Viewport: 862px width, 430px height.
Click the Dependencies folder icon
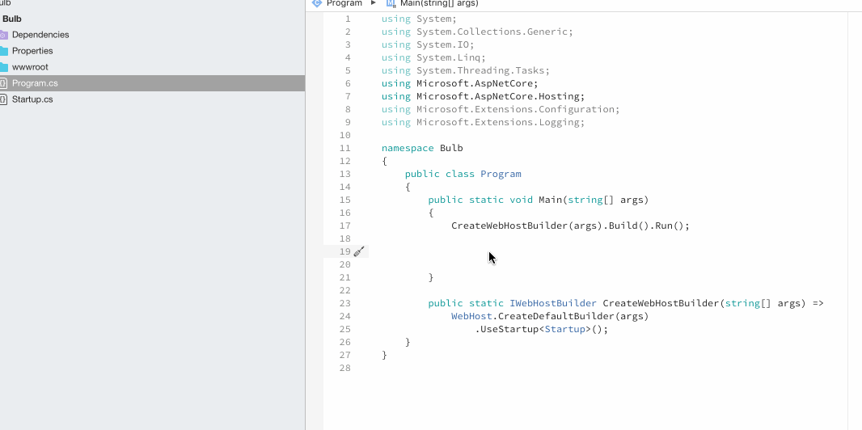(x=3, y=35)
